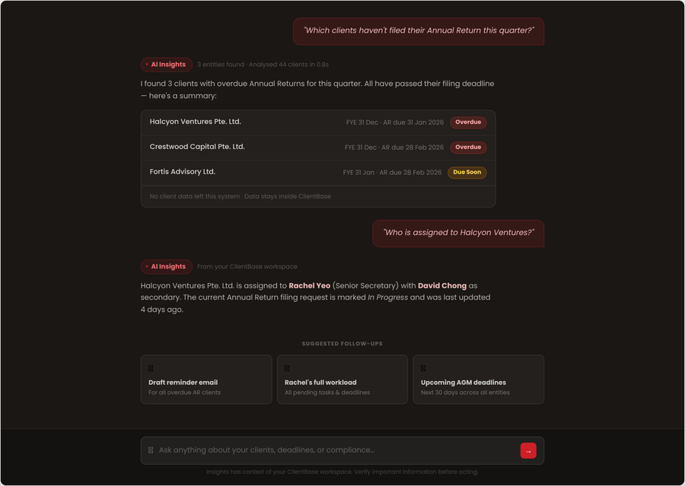The image size is (685, 486).
Task: Click the sparkle icon inside the chat input field
Action: coord(150,449)
